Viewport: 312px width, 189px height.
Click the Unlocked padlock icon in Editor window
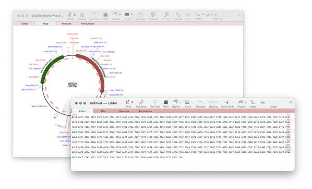coord(141,102)
